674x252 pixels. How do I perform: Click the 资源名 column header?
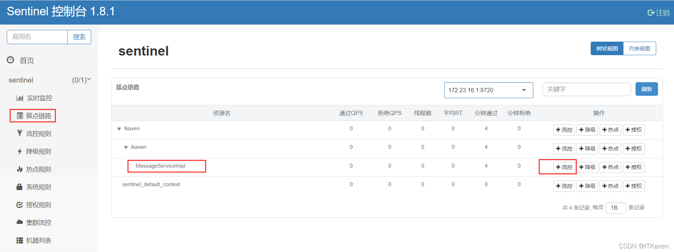pyautogui.click(x=222, y=113)
